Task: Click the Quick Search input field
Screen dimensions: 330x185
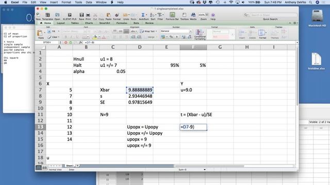Action: point(273,15)
